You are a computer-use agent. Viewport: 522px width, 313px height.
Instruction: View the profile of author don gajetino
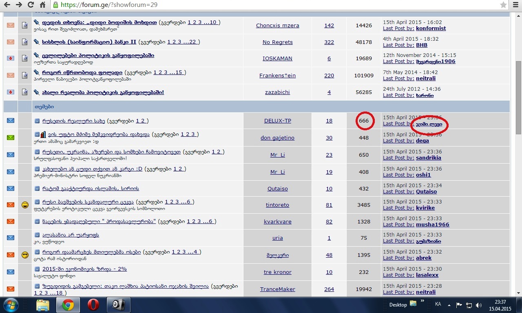click(x=277, y=138)
